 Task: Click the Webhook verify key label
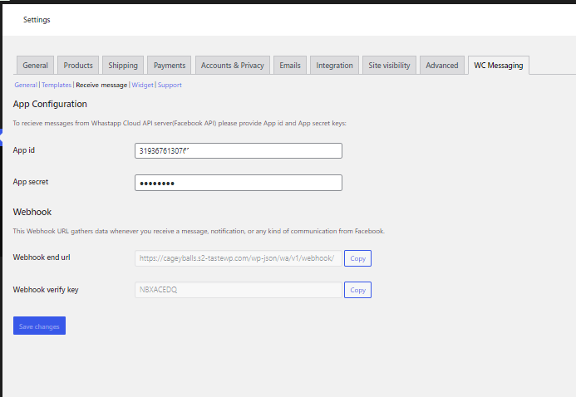tap(46, 290)
